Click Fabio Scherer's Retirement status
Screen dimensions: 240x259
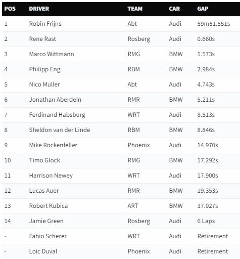[213, 236]
